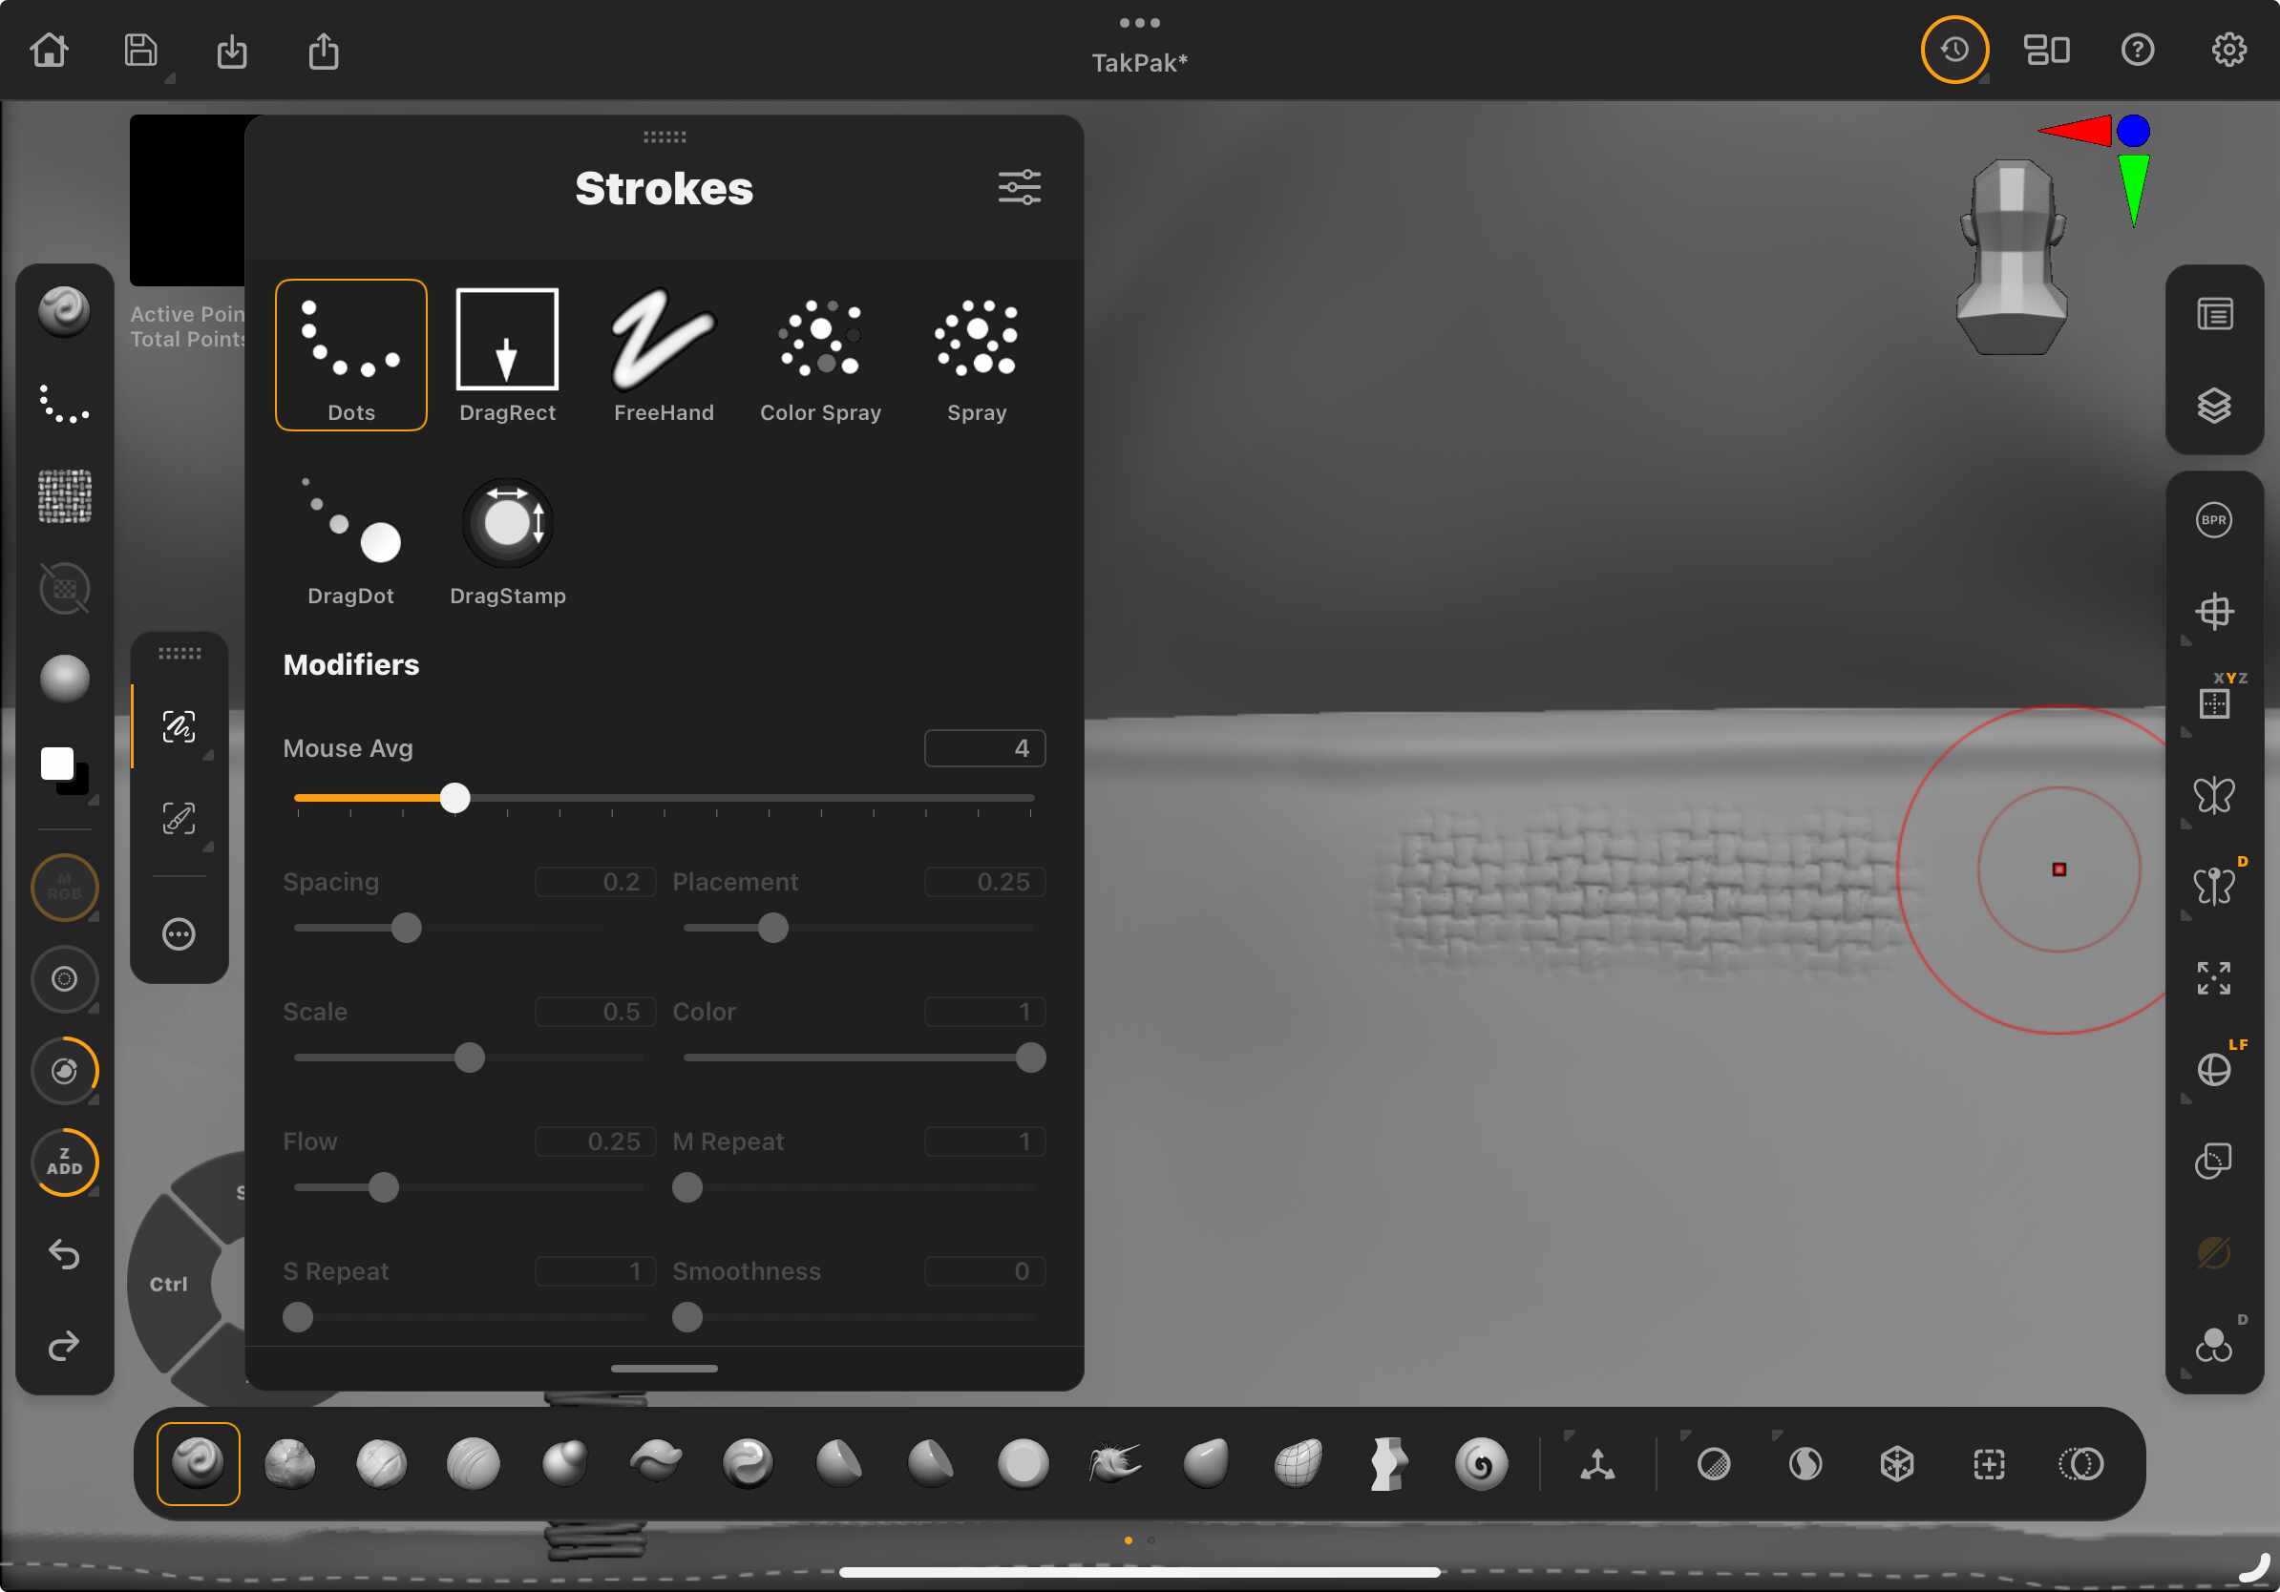This screenshot has width=2280, height=1592.
Task: Open the undo history clock
Action: 1954,50
